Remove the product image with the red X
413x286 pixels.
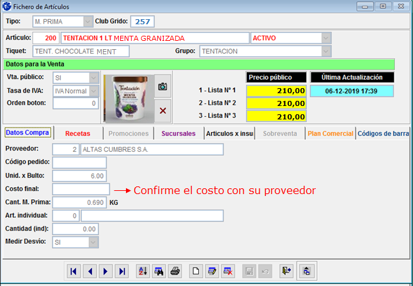point(162,110)
